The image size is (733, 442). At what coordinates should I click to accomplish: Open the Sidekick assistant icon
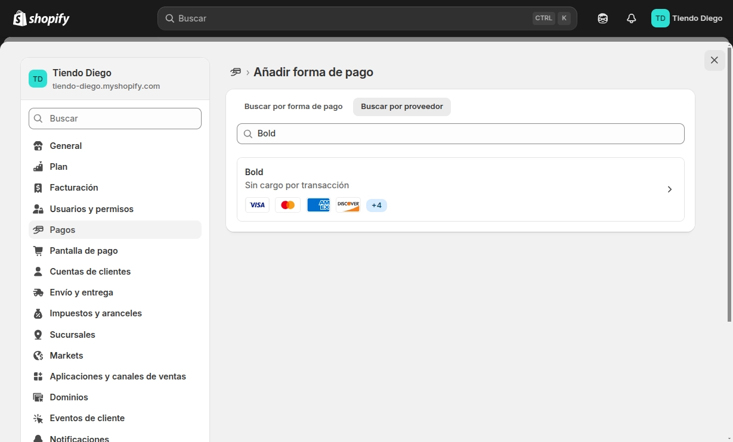[602, 18]
